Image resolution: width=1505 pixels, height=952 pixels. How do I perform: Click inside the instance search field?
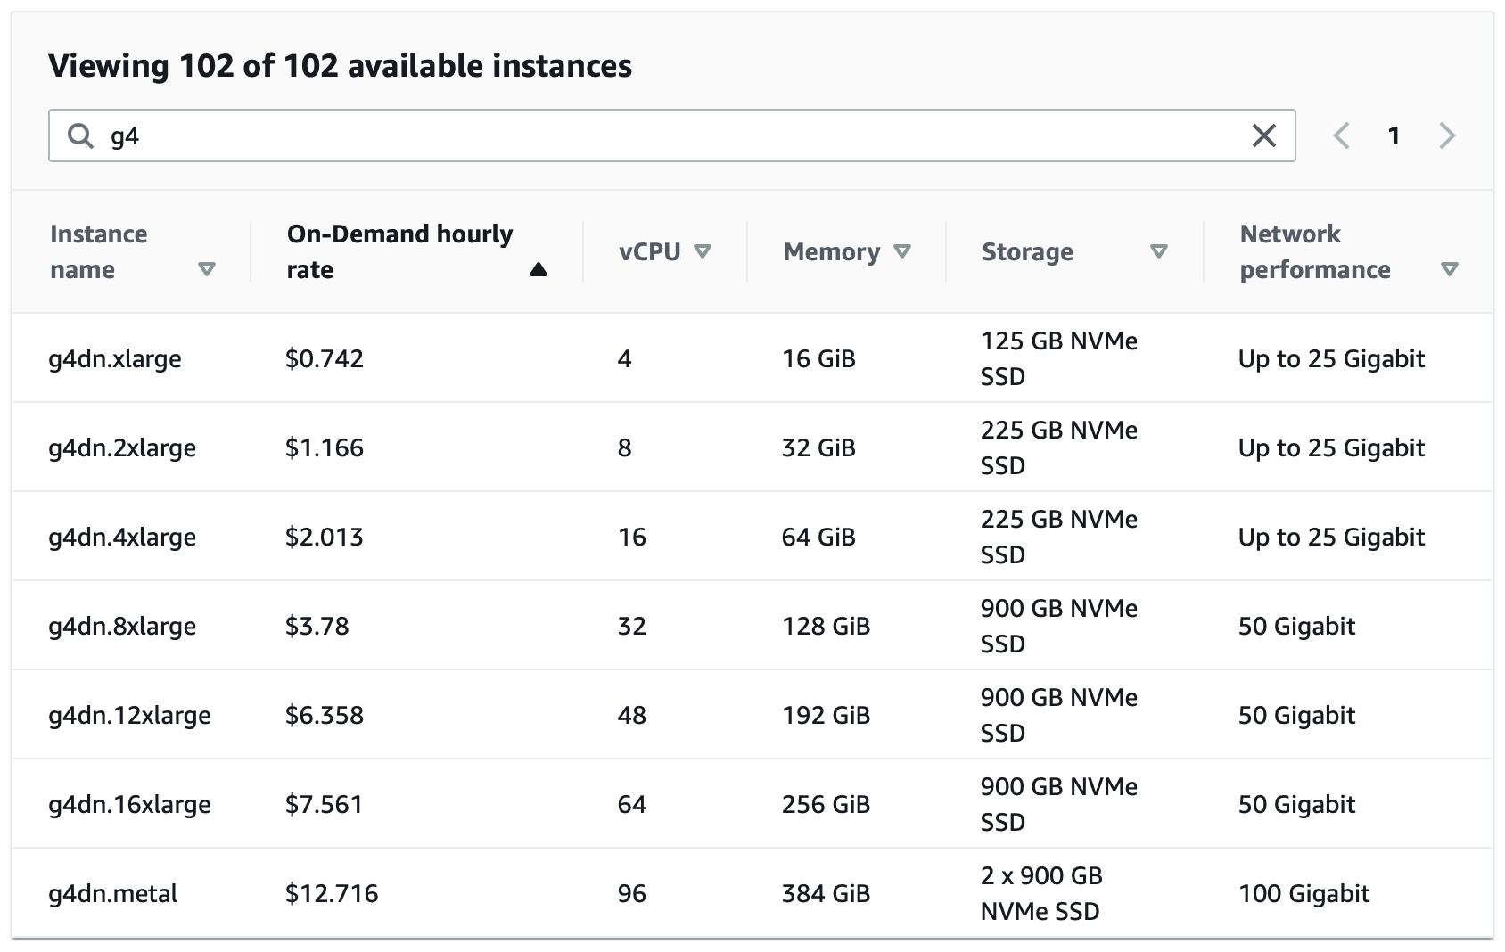[669, 135]
